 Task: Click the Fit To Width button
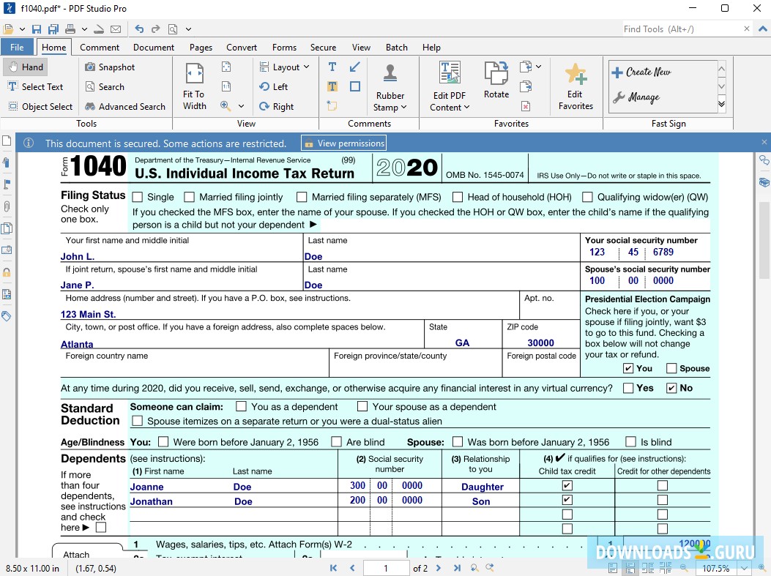click(194, 87)
